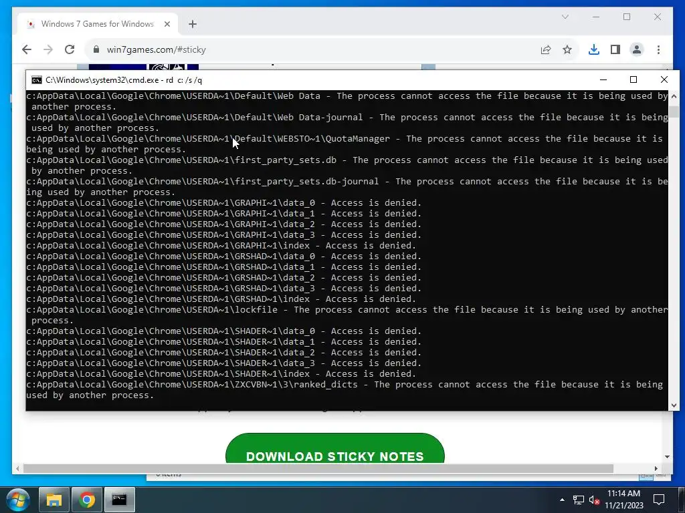The width and height of the screenshot is (685, 513).
Task: Open taskbar clock 11:14 AM
Action: click(x=624, y=500)
